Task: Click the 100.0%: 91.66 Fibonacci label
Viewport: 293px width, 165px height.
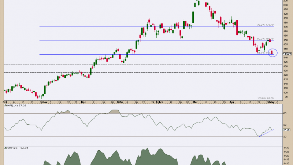Action: pos(265,98)
